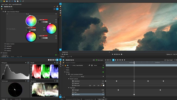Image resolution: width=177 pixels, height=100 pixels.
Task: Collapse Color Correction Wheels in Controls panel
Action: click(x=3, y=12)
